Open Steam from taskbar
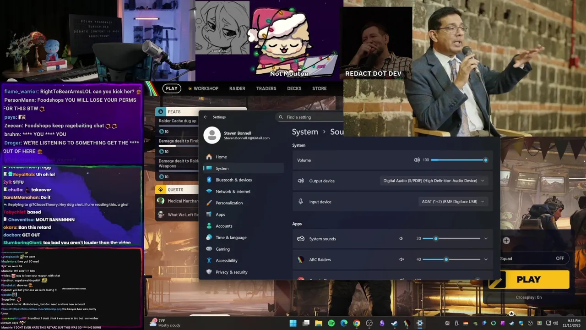 [x=394, y=323]
